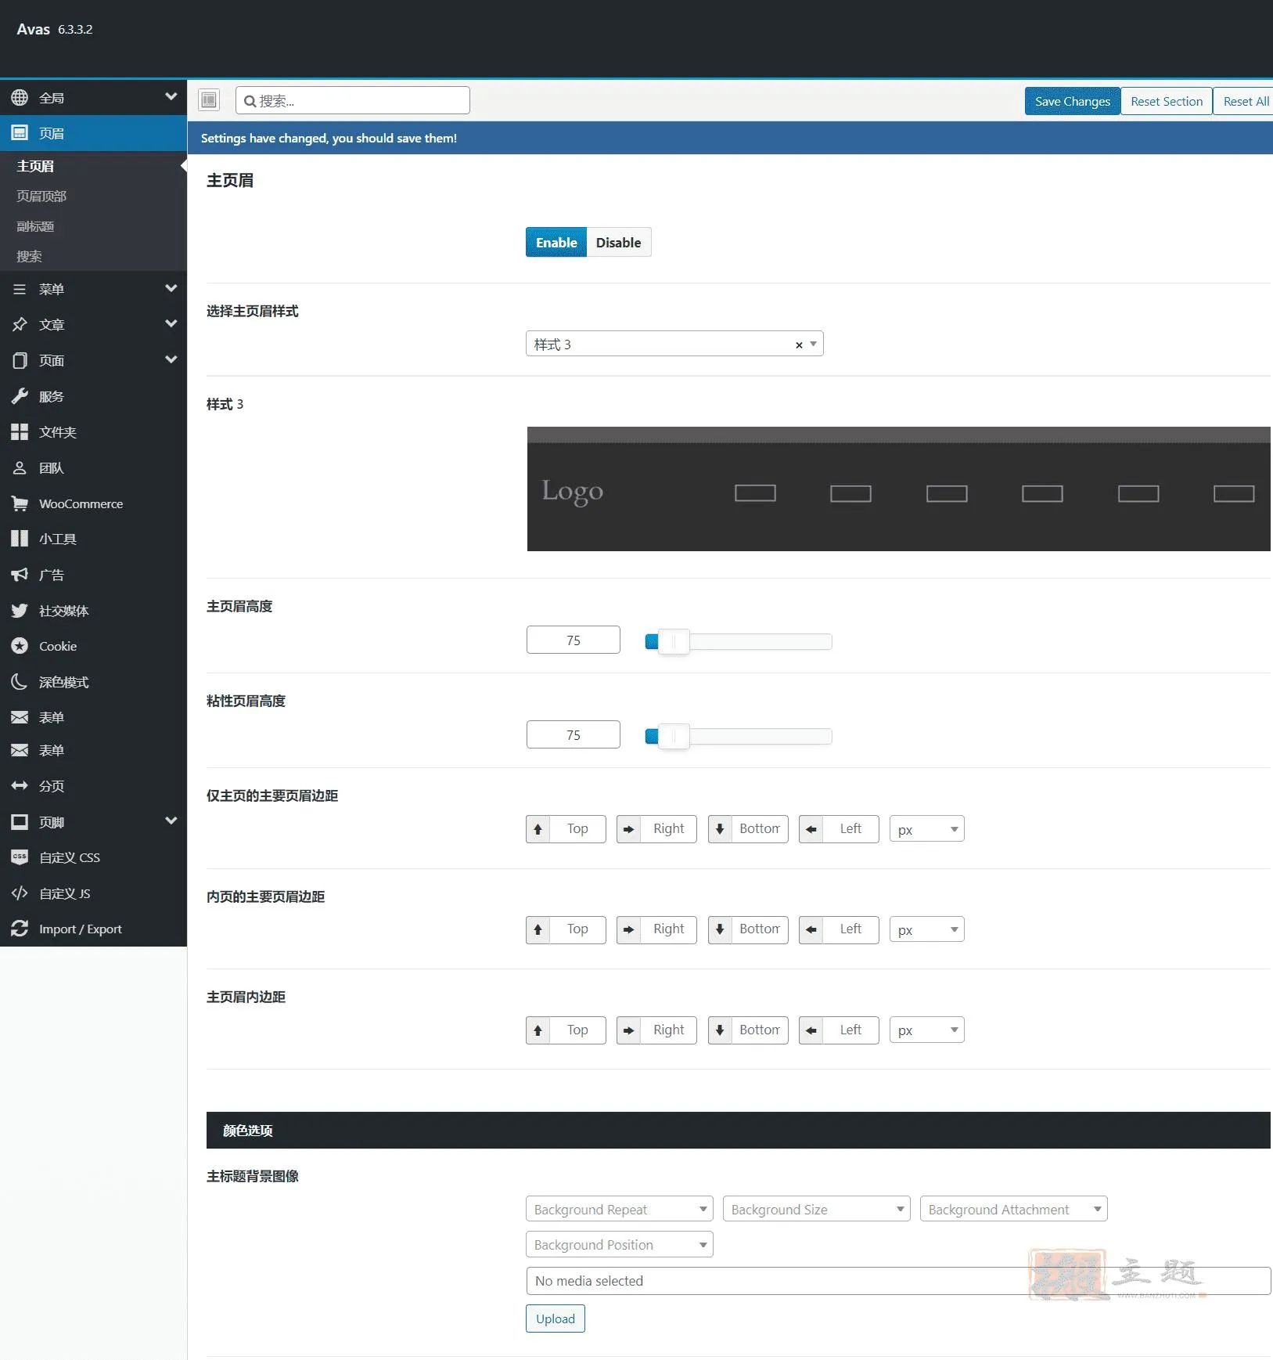
Task: Click the megaphone icon beside 广告
Action: point(20,575)
